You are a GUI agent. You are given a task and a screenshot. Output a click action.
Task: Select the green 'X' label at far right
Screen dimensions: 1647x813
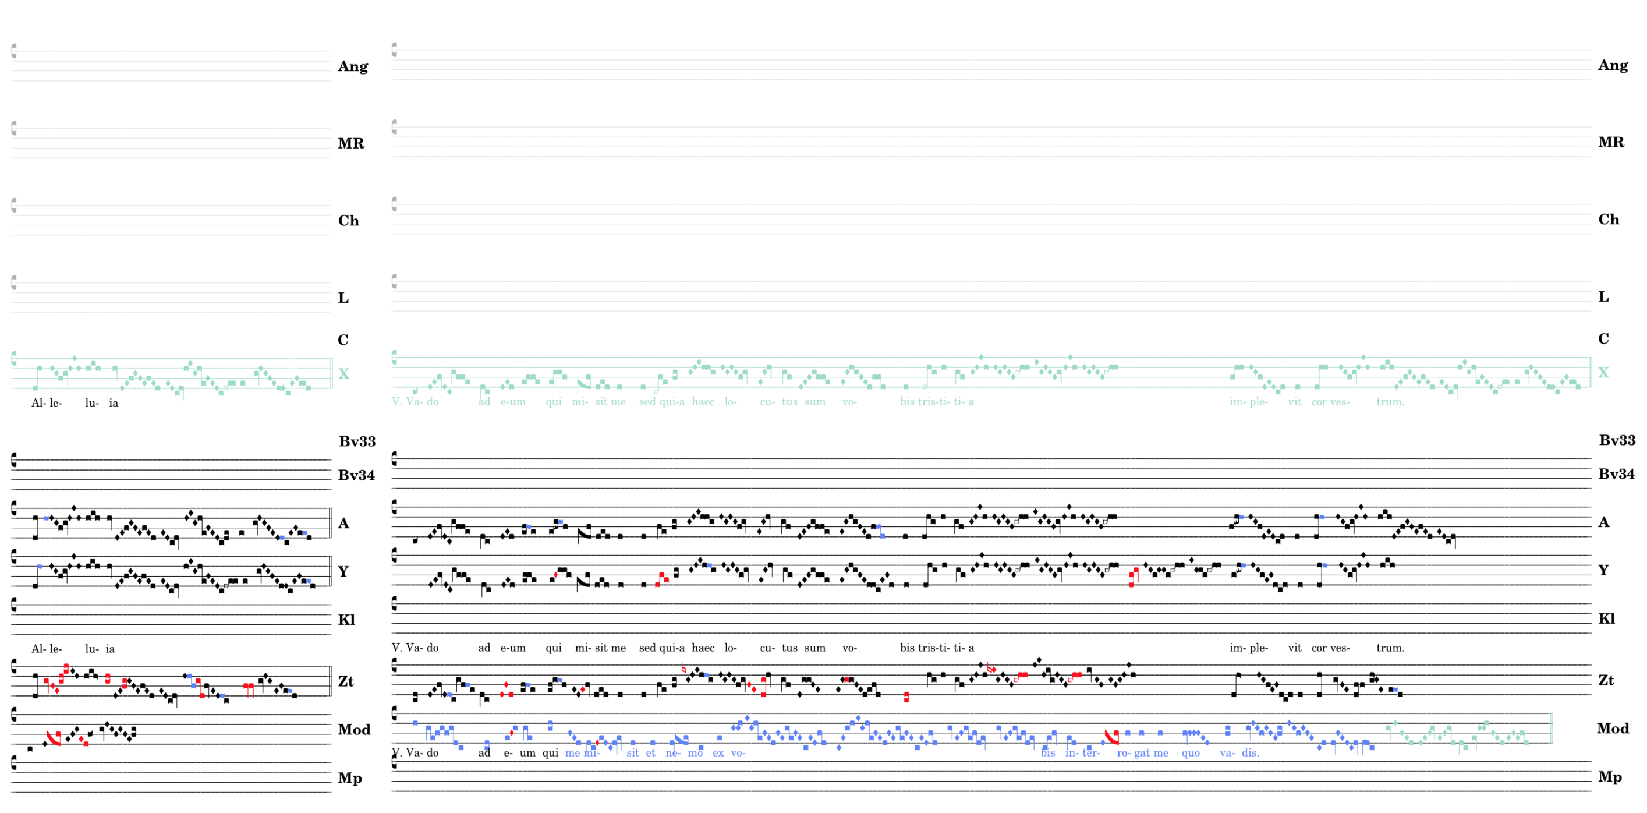1603,372
